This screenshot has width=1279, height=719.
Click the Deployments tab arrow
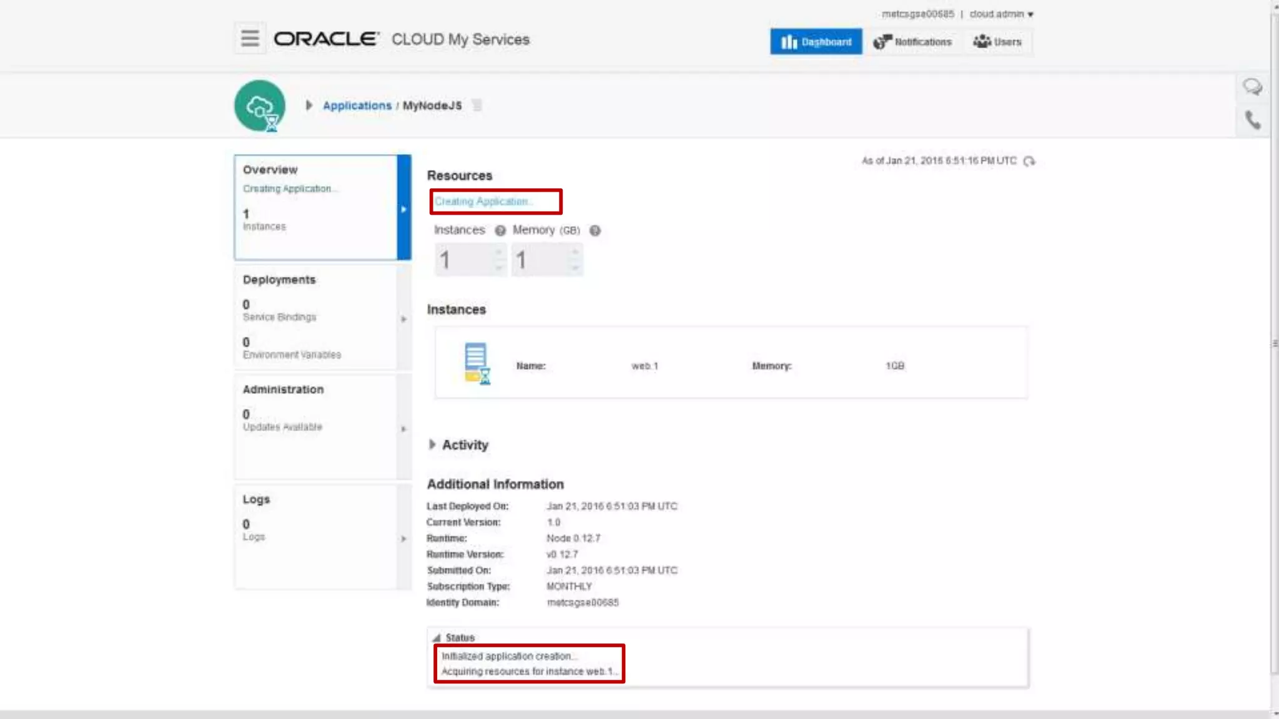[404, 319]
